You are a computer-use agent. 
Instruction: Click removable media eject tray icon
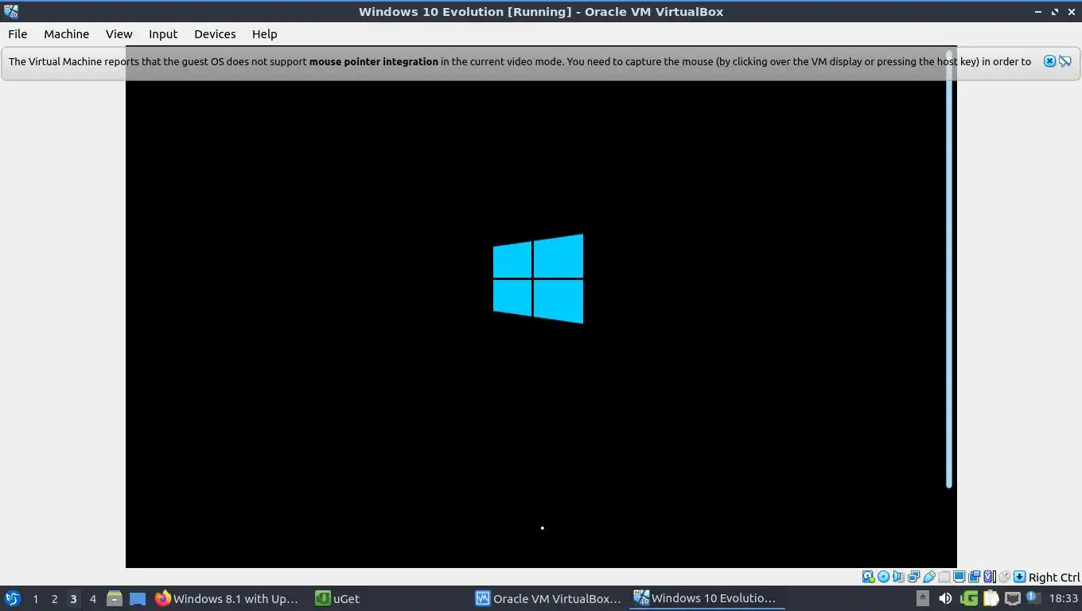923,598
